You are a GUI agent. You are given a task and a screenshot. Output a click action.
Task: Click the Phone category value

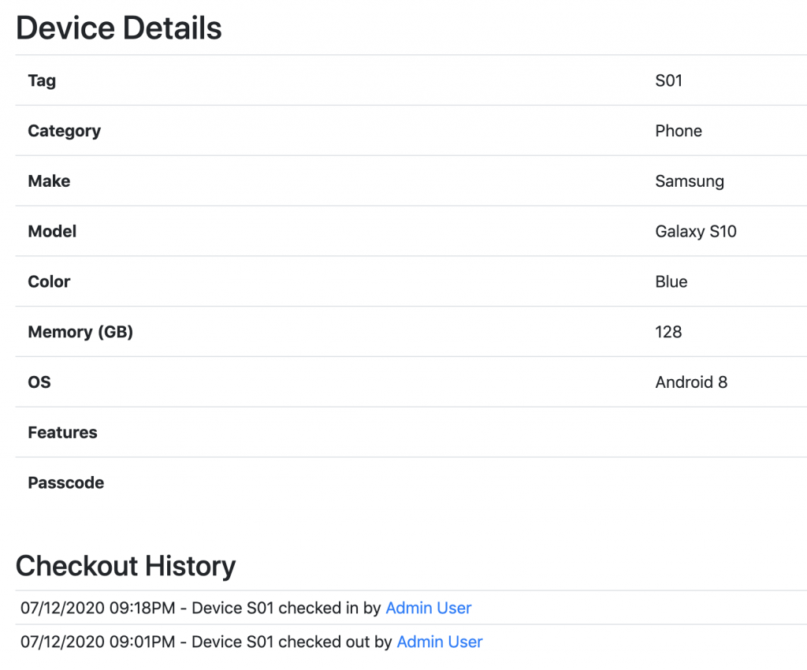tap(678, 131)
